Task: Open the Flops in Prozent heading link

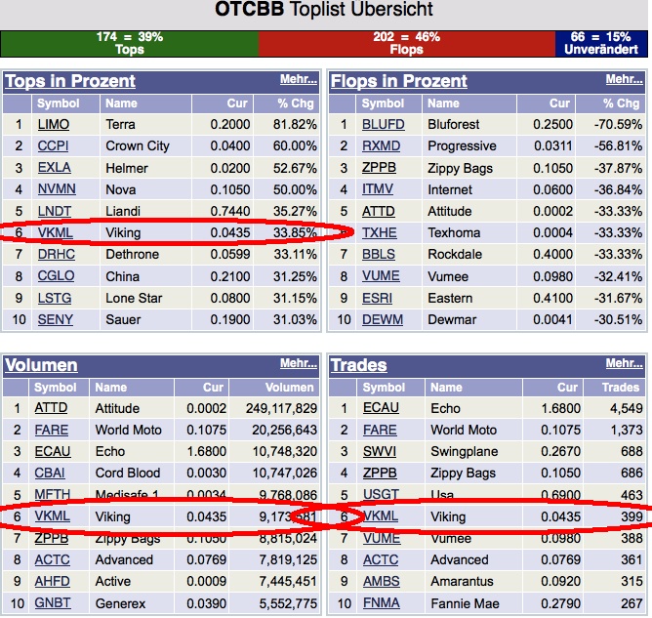Action: click(398, 81)
